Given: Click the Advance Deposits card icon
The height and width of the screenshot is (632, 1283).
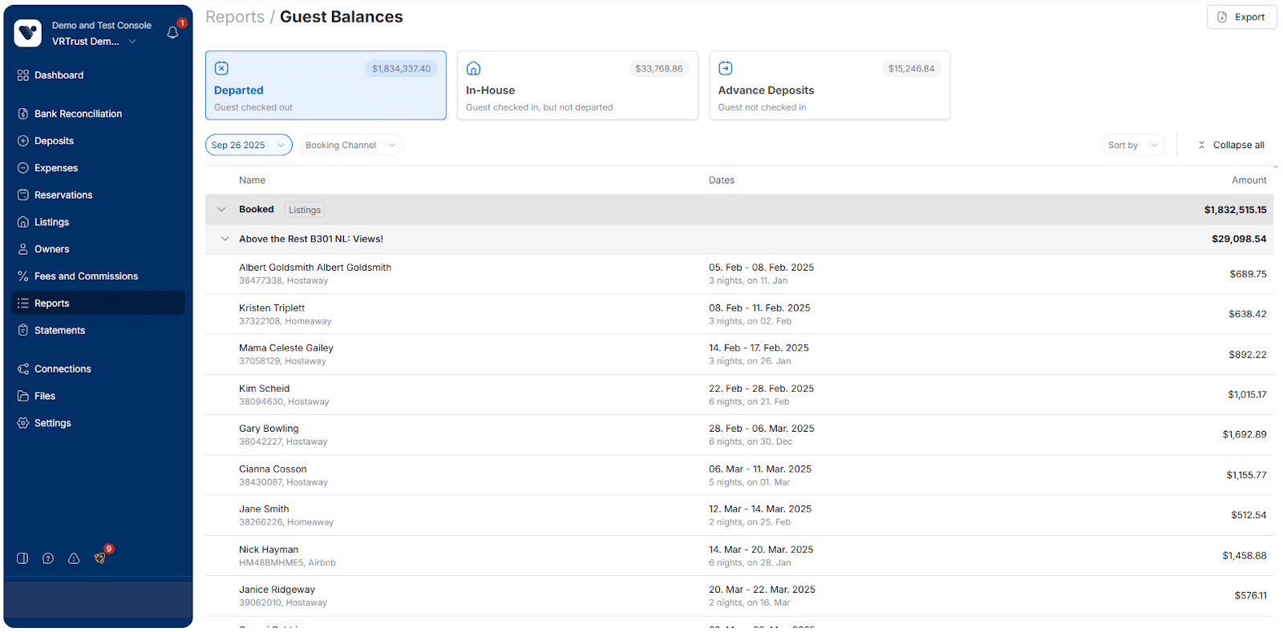Looking at the screenshot, I should [725, 69].
